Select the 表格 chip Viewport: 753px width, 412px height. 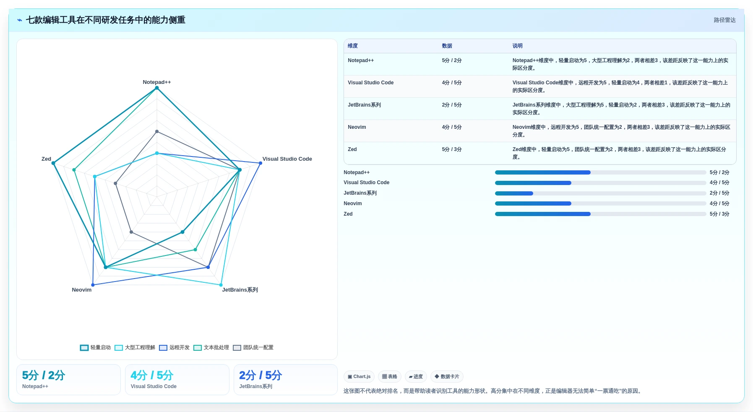click(x=390, y=377)
